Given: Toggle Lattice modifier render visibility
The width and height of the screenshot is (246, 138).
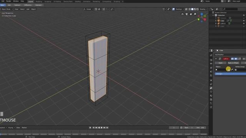Looking at the screenshot, I should click(232, 59).
